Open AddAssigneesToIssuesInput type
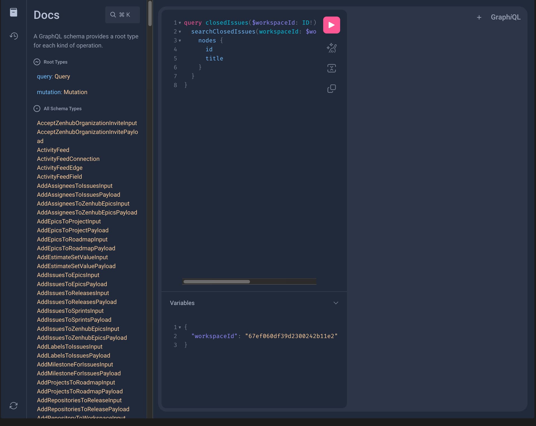Image resolution: width=536 pixels, height=426 pixels. [x=75, y=186]
